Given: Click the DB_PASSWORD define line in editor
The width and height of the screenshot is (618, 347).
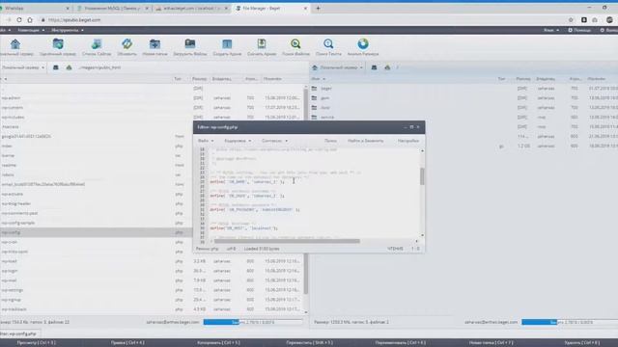Looking at the screenshot, I should point(255,210).
